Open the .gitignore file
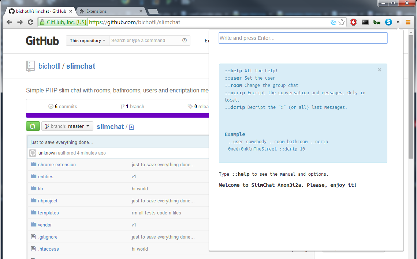The height and width of the screenshot is (259, 417). (48, 237)
